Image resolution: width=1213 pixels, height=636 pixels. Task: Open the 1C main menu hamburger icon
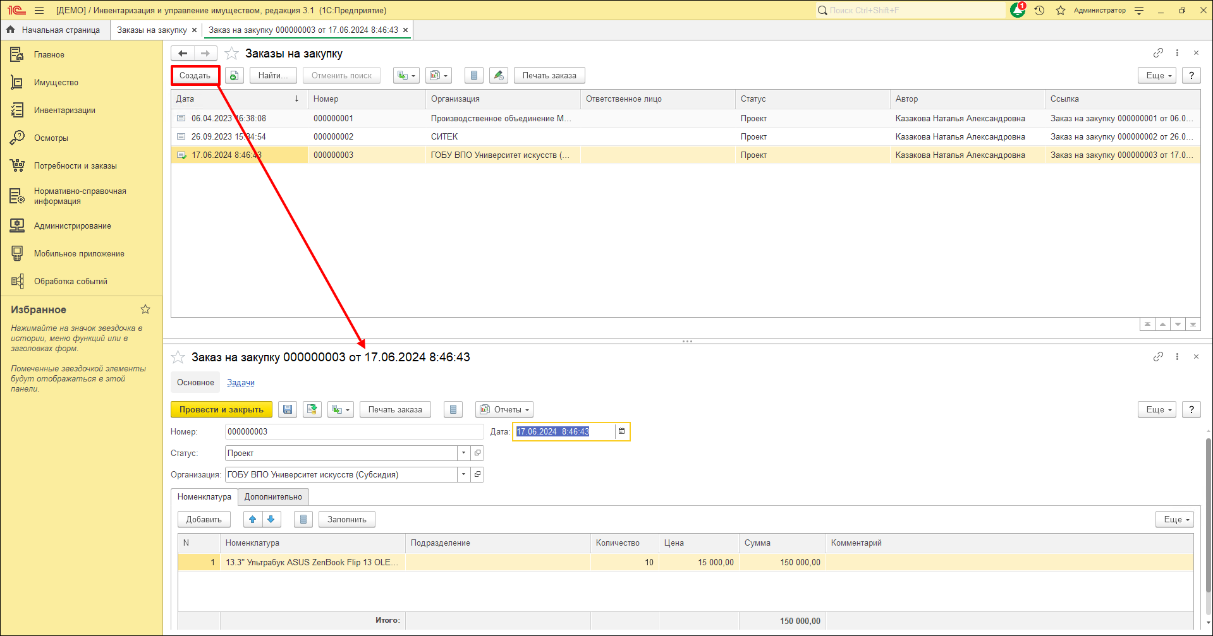pos(39,10)
